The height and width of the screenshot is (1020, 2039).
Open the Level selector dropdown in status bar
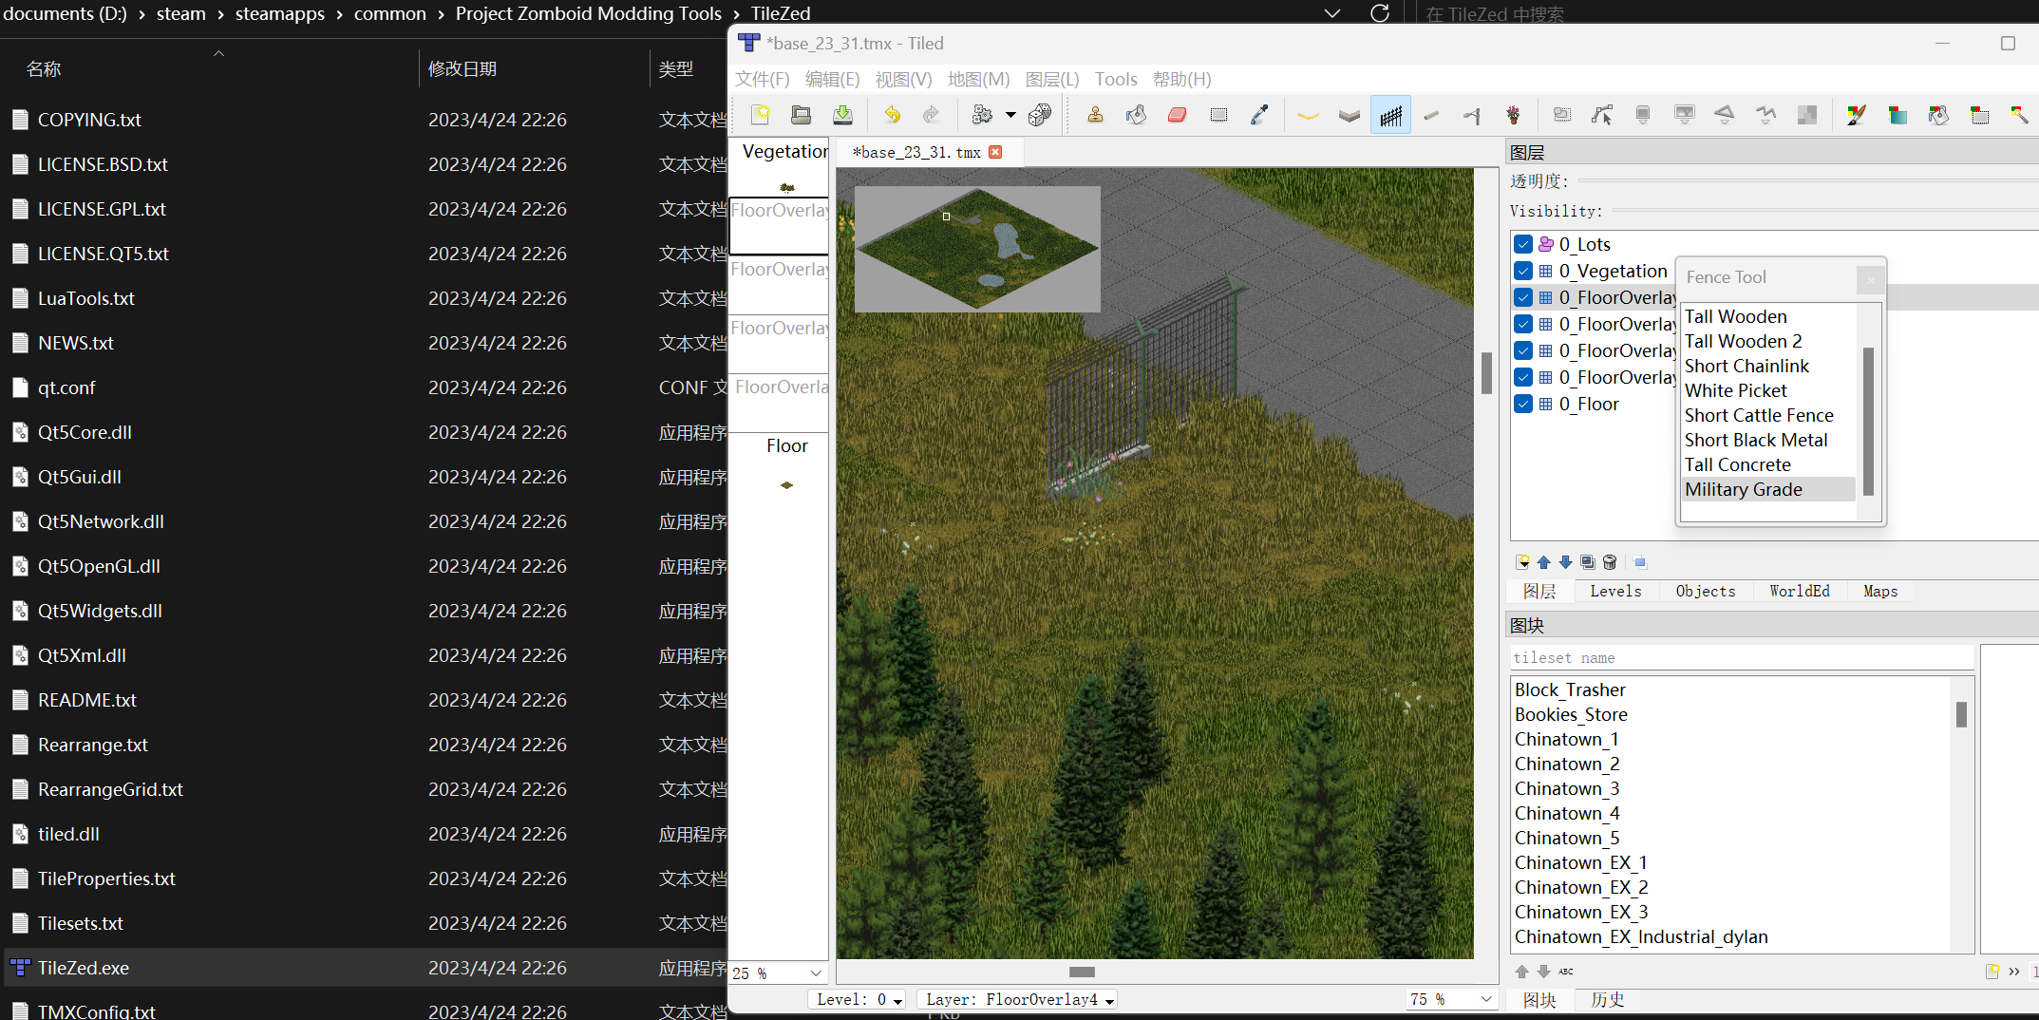[x=857, y=999]
